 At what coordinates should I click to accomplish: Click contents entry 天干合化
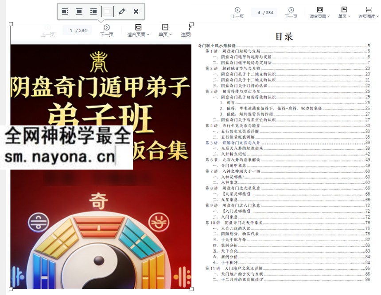point(292,251)
